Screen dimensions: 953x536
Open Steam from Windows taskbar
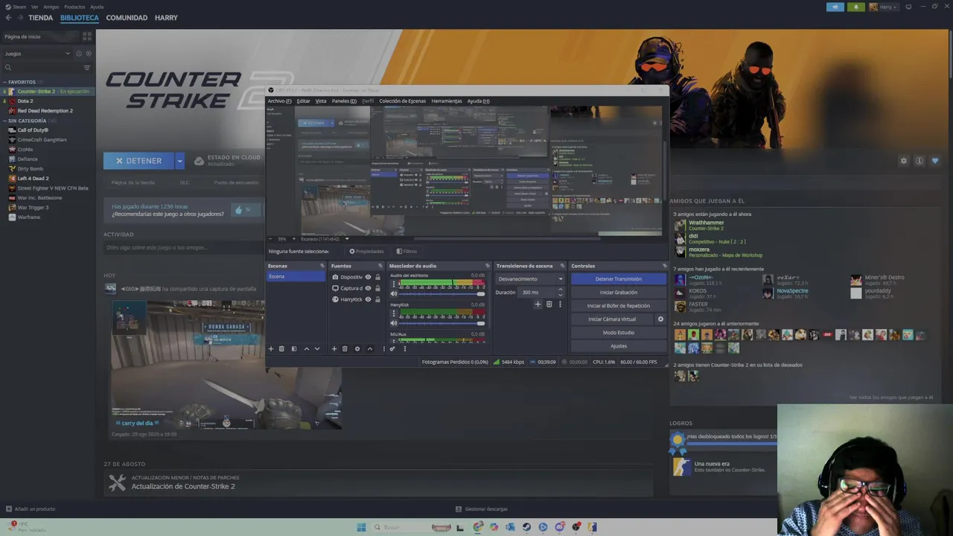coord(526,527)
